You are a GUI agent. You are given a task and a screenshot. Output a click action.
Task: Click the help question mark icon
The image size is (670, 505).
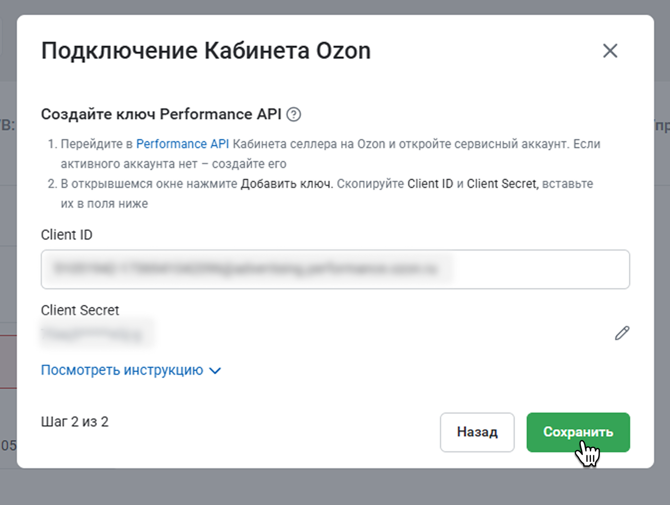(x=294, y=114)
